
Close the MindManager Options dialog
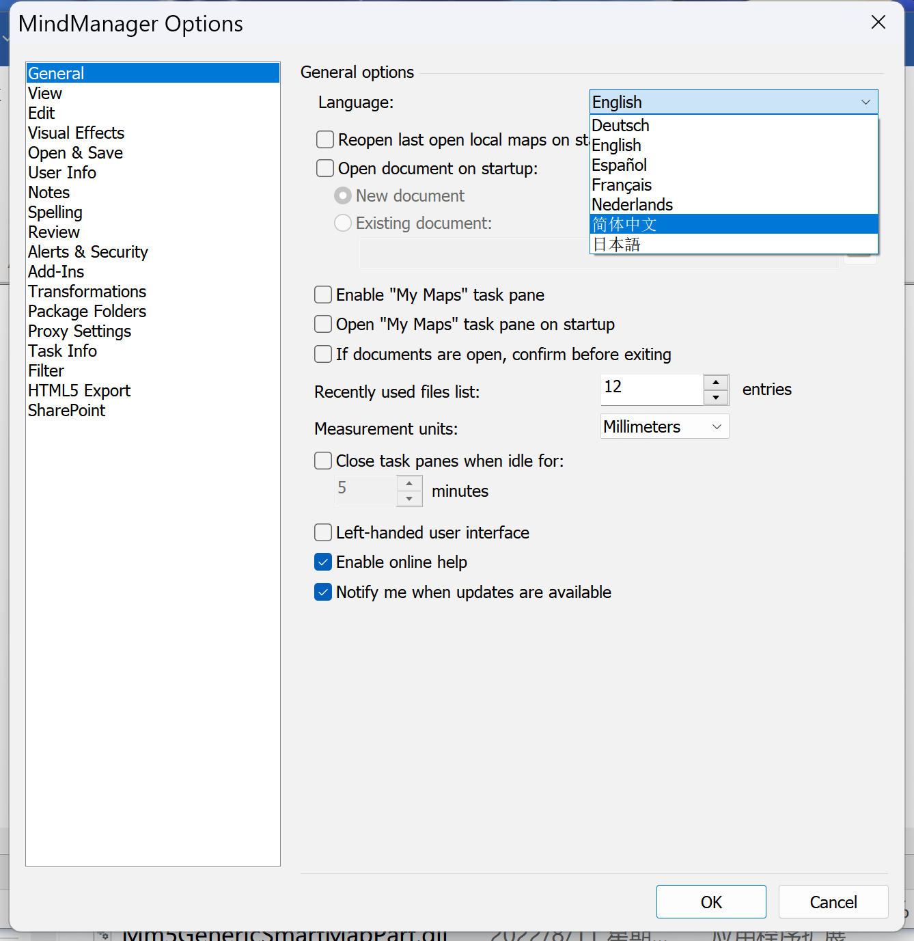click(878, 23)
